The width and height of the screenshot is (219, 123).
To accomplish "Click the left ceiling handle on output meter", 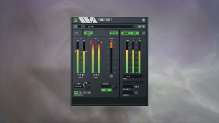I will coord(91,42).
